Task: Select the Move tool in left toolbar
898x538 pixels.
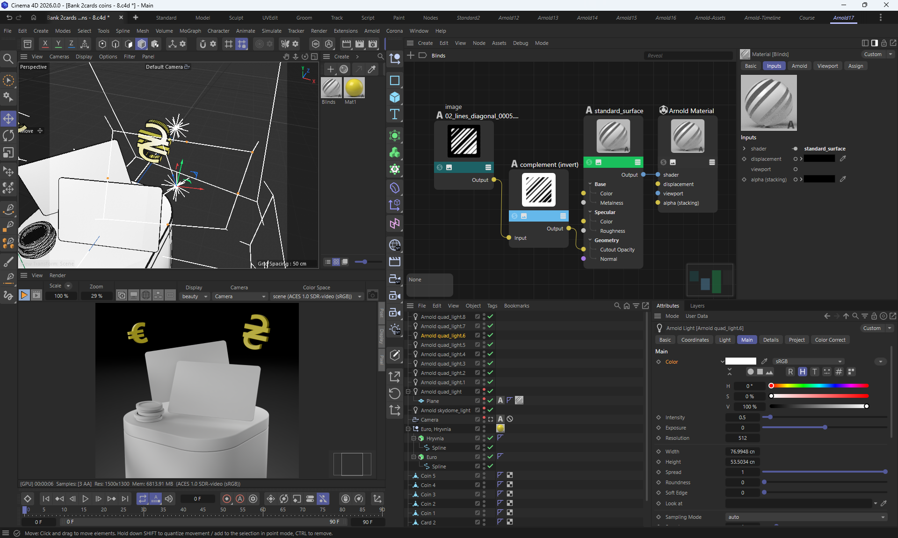Action: [x=8, y=119]
